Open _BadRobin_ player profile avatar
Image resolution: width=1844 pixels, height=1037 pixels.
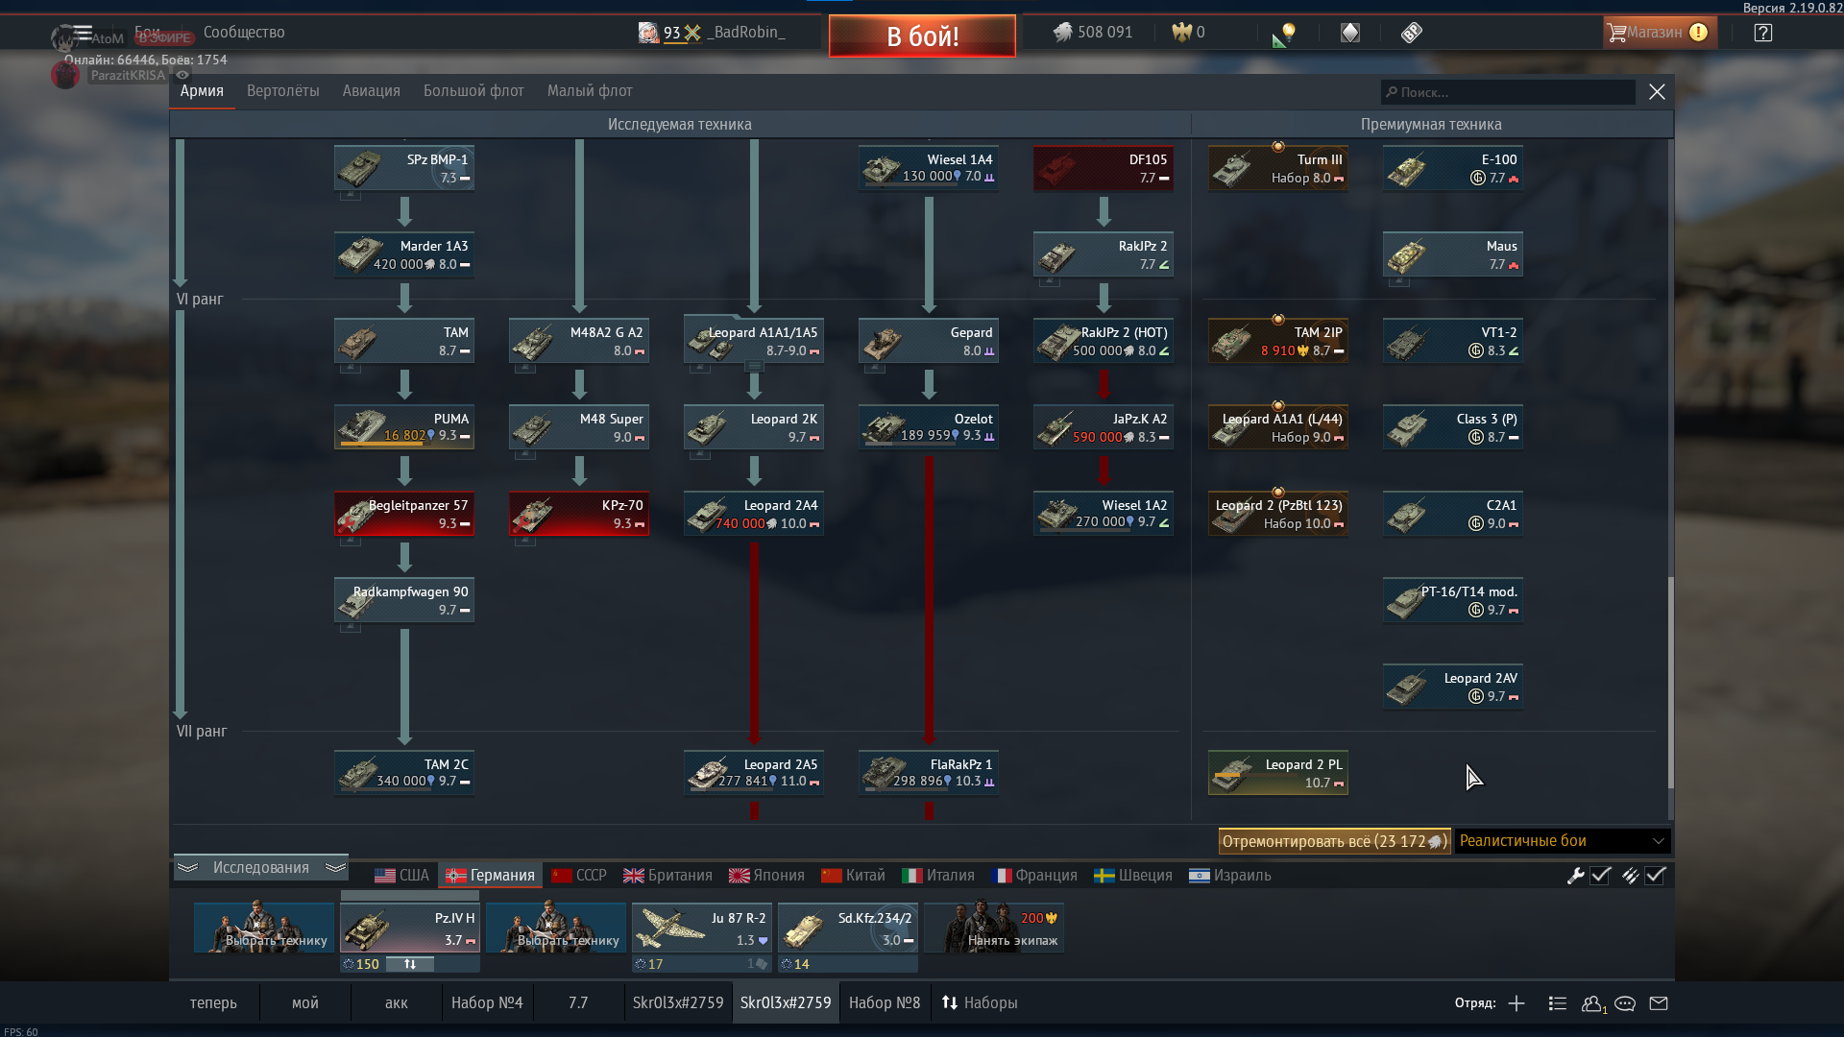click(x=648, y=33)
